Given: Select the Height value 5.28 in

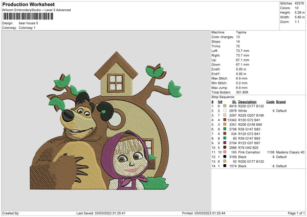Looking at the screenshot, I should point(299,12).
